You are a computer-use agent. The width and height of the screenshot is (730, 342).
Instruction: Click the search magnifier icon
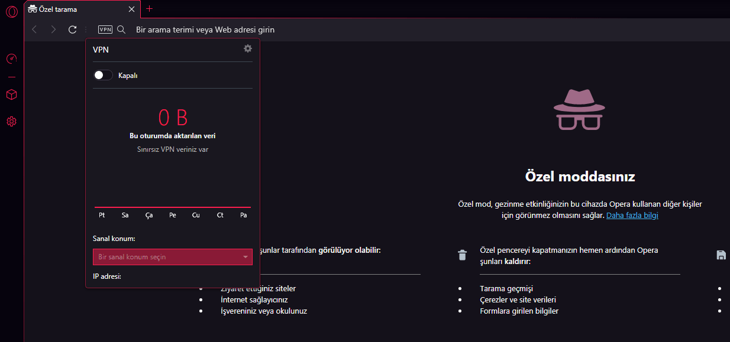[x=121, y=30]
